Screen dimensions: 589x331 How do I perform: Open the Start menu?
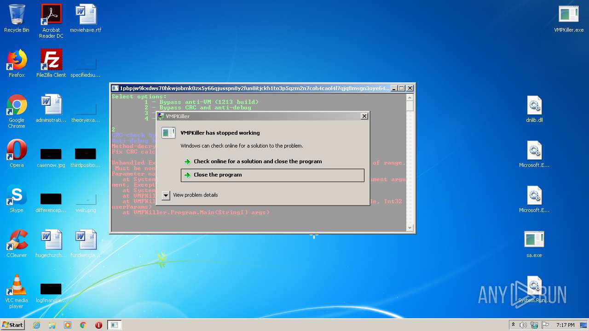[13, 325]
